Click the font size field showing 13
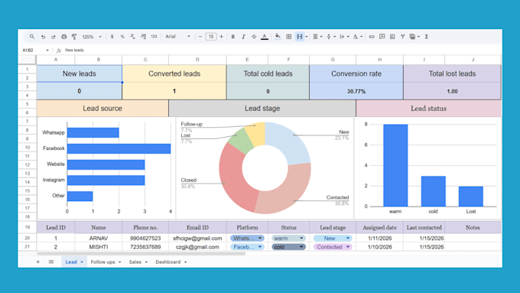This screenshot has width=520, height=293. [x=211, y=37]
